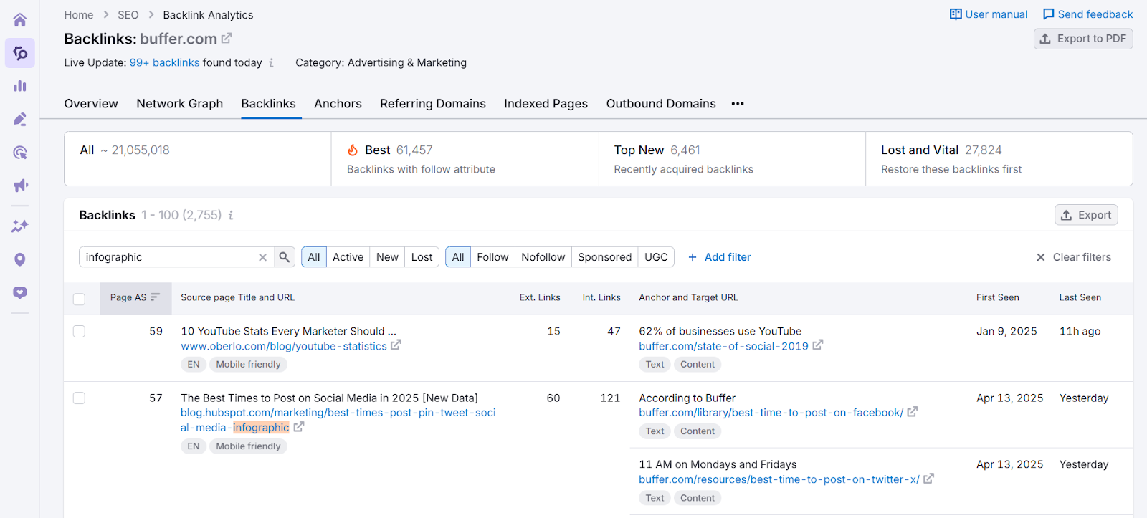Select All in the link-attribute filter group
The image size is (1147, 518).
click(x=458, y=257)
